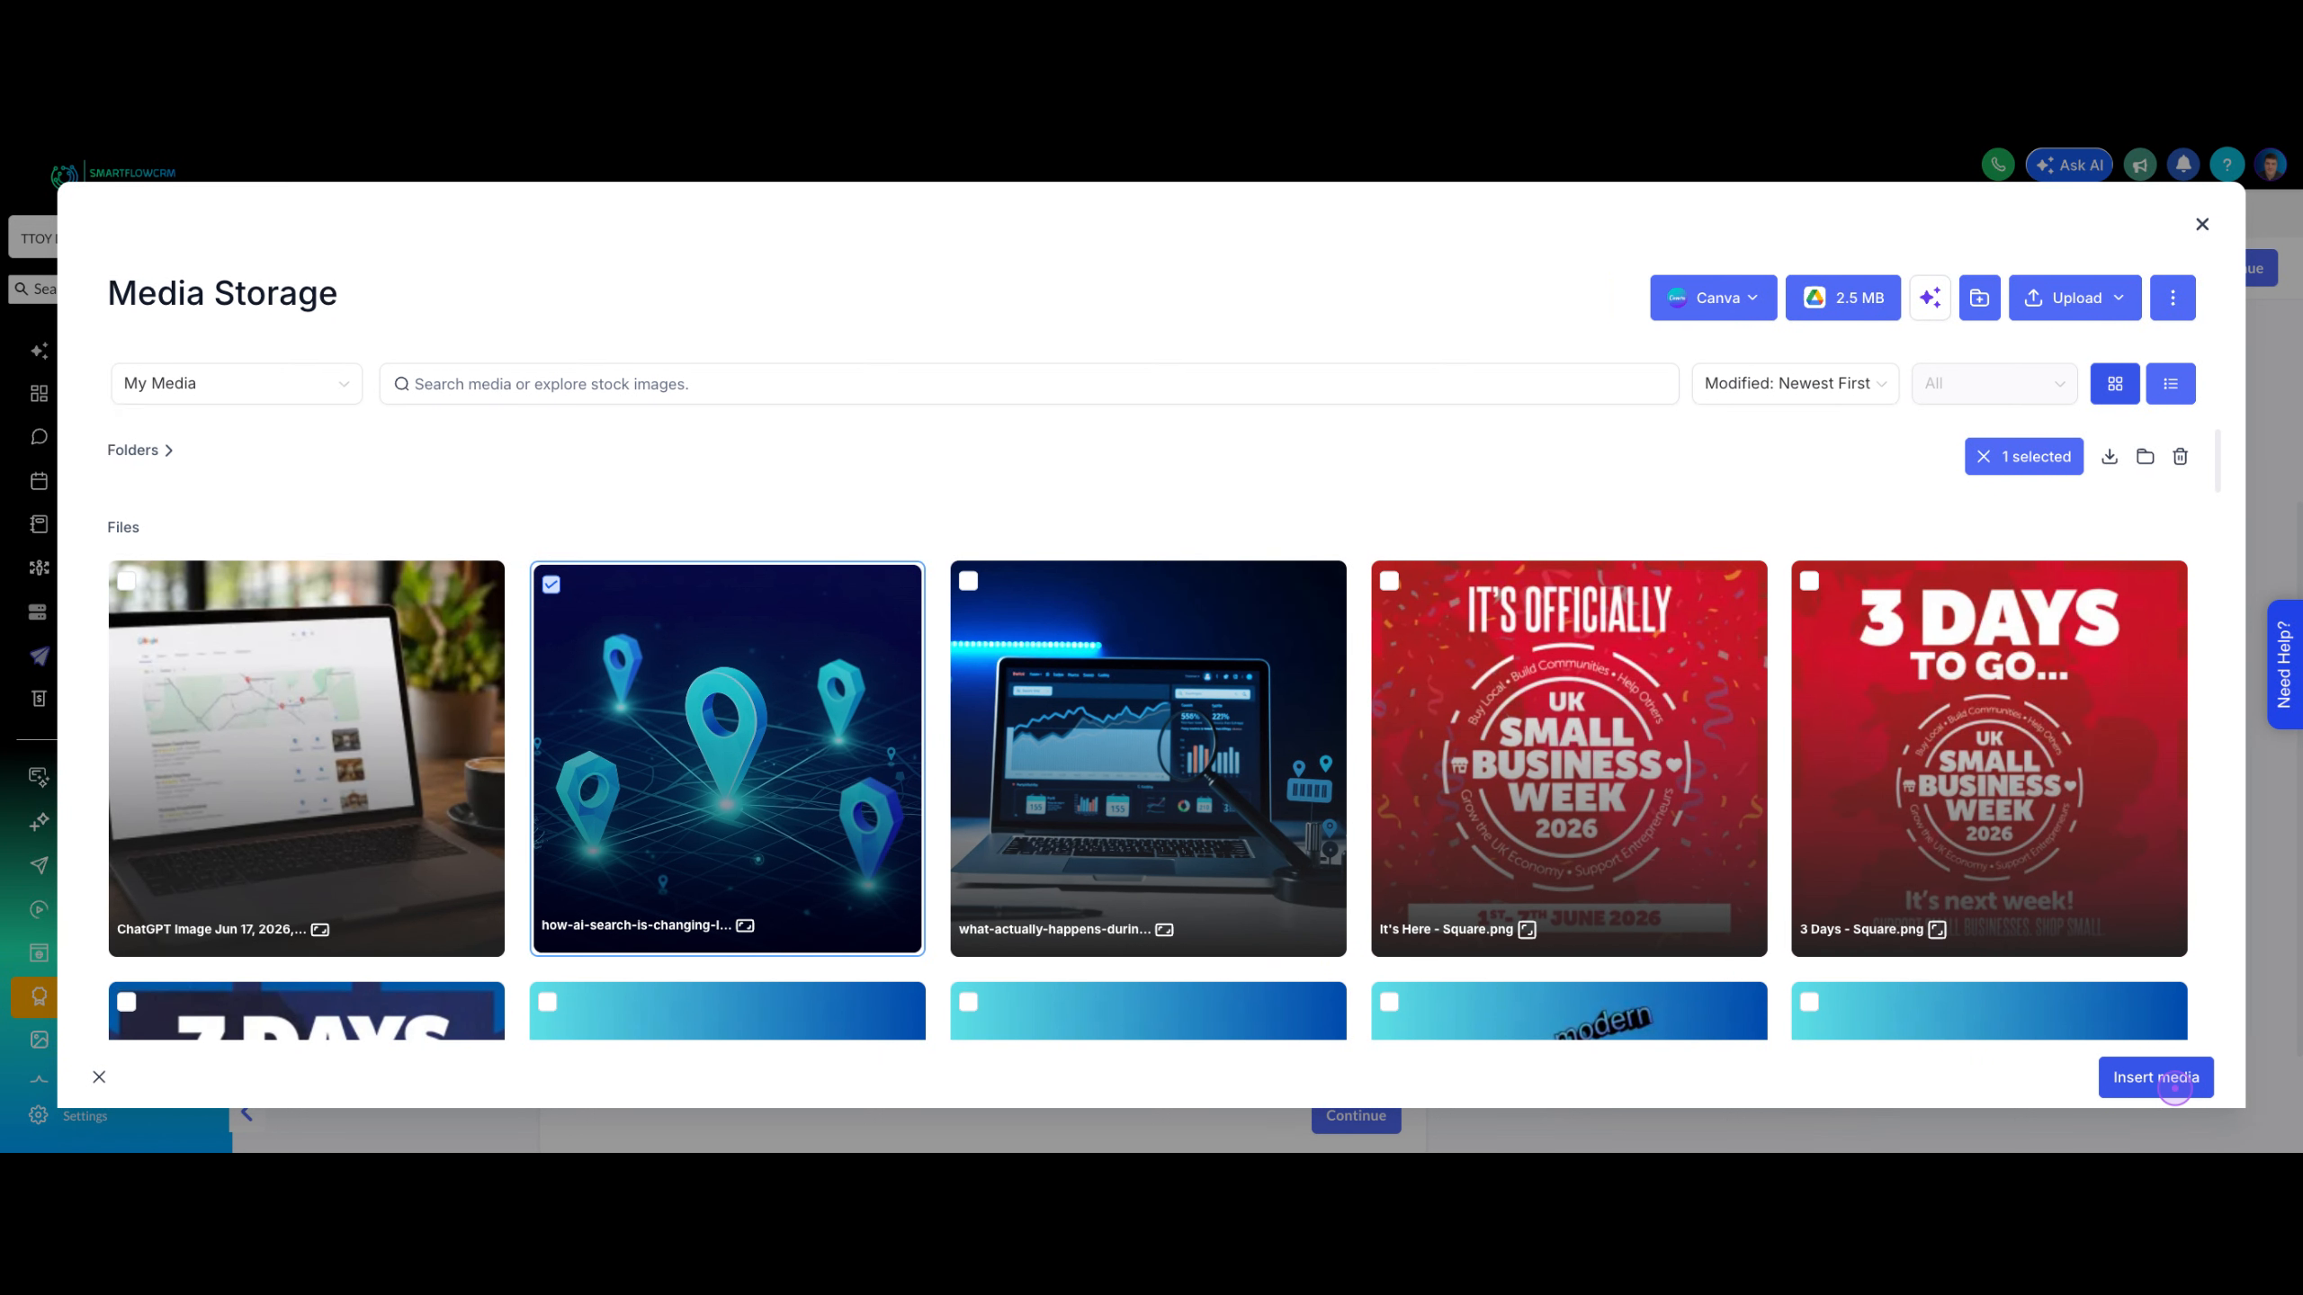Viewport: 2303px width, 1295px height.
Task: Click the AI sparkle image generator icon
Action: point(1930,298)
